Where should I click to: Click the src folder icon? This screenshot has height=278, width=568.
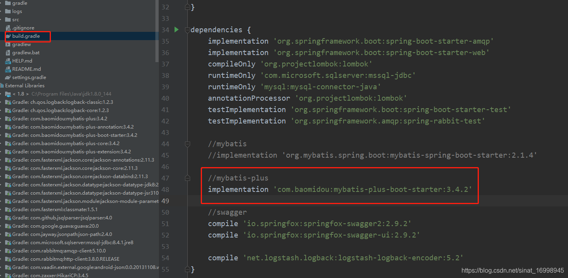pyautogui.click(x=8, y=20)
